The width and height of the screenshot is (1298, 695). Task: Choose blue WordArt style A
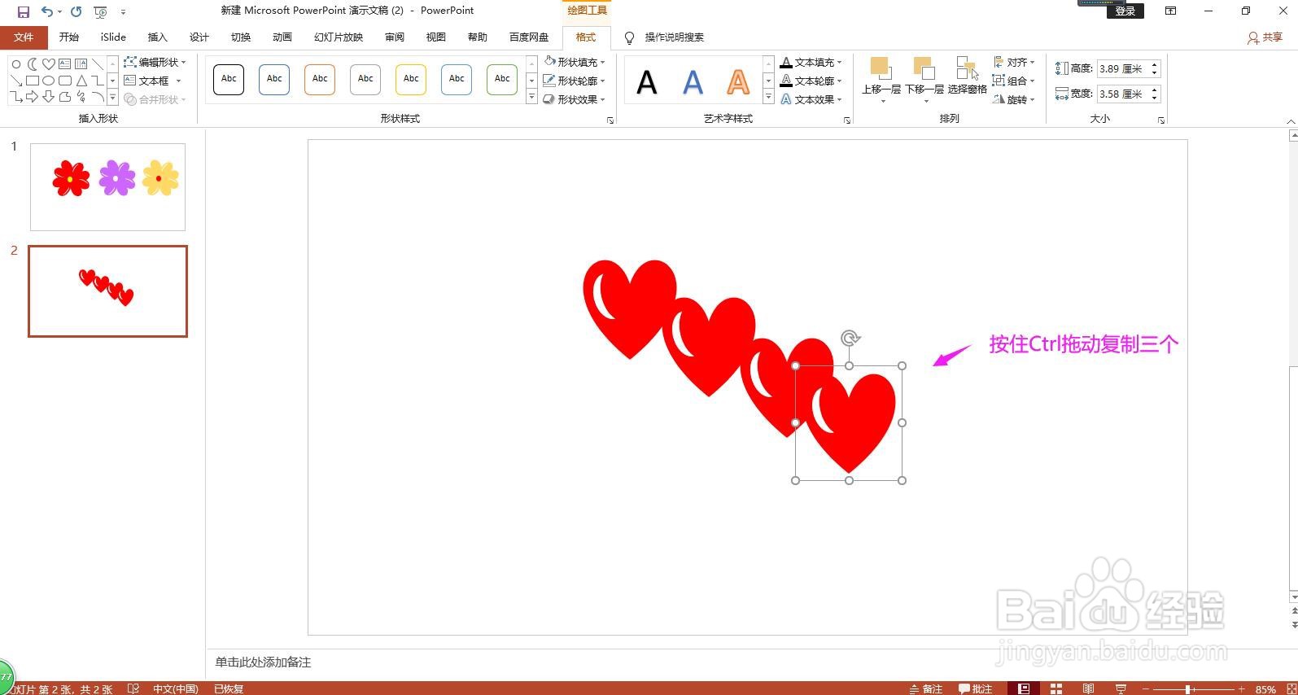(x=693, y=81)
